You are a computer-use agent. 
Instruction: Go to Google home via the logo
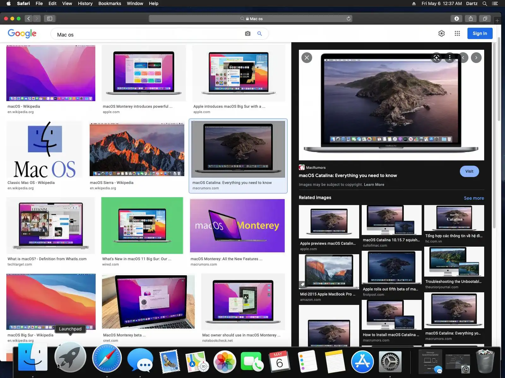(x=22, y=33)
